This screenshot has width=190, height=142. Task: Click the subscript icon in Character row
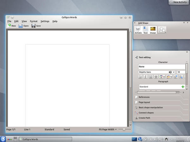pyautogui.click(x=181, y=77)
